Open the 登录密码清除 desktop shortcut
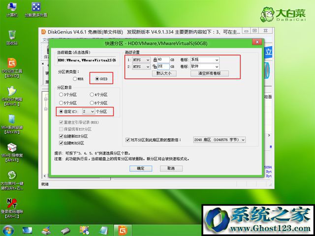This screenshot has width=315, height=236. click(12, 208)
